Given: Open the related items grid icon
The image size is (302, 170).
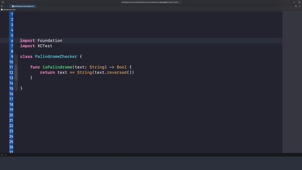Looking at the screenshot, I should pos(2,6).
